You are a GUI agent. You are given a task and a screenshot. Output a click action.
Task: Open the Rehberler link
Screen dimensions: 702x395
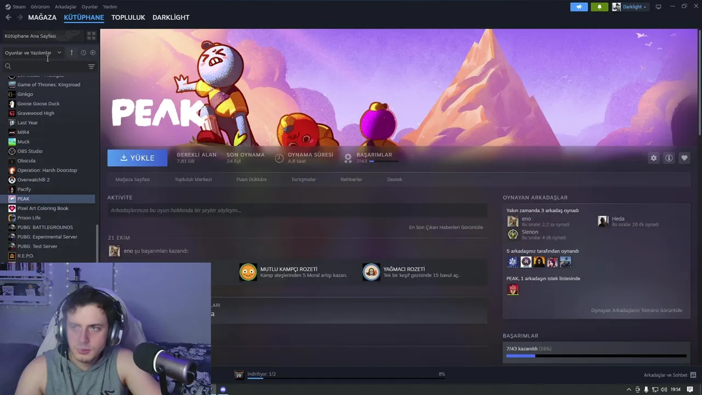[x=351, y=179]
